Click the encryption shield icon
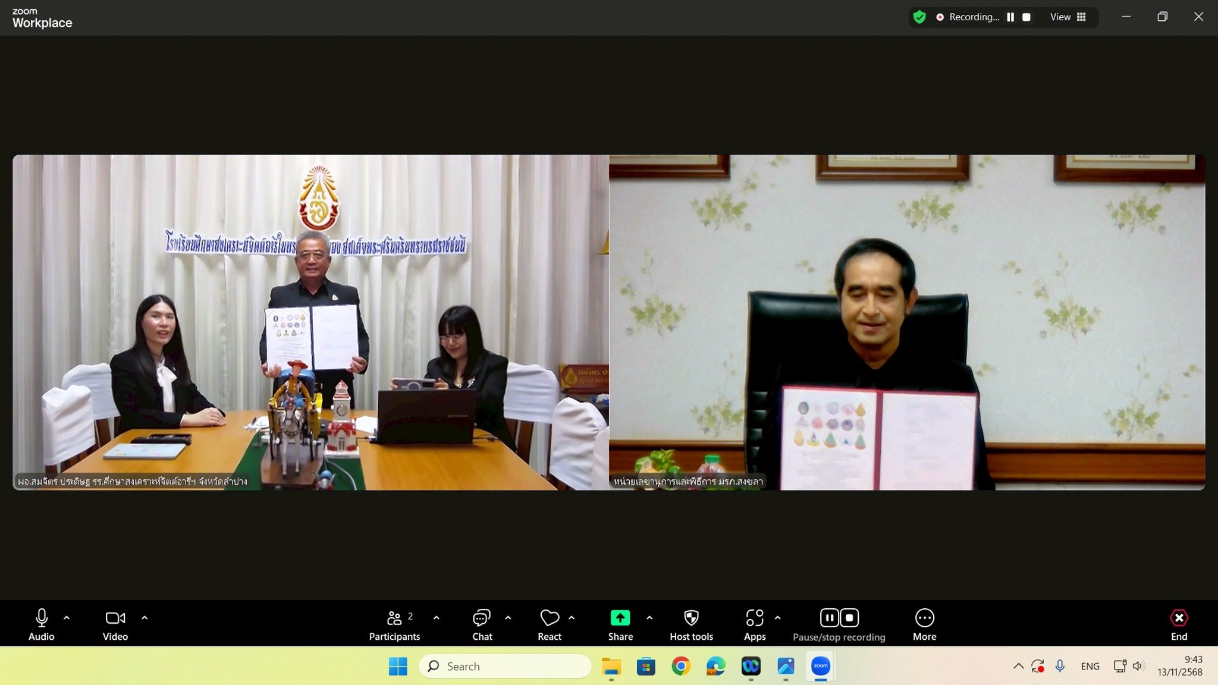This screenshot has height=685, width=1218. click(x=919, y=17)
